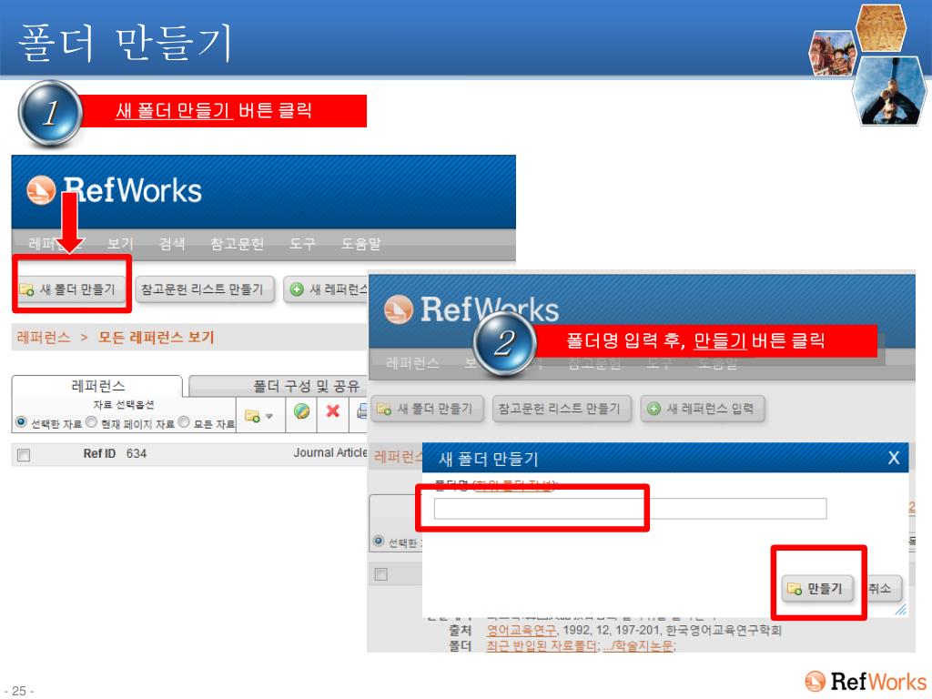
Task: Click 새 폴더 만들기 button in left RefWorks window
Action: (x=71, y=289)
